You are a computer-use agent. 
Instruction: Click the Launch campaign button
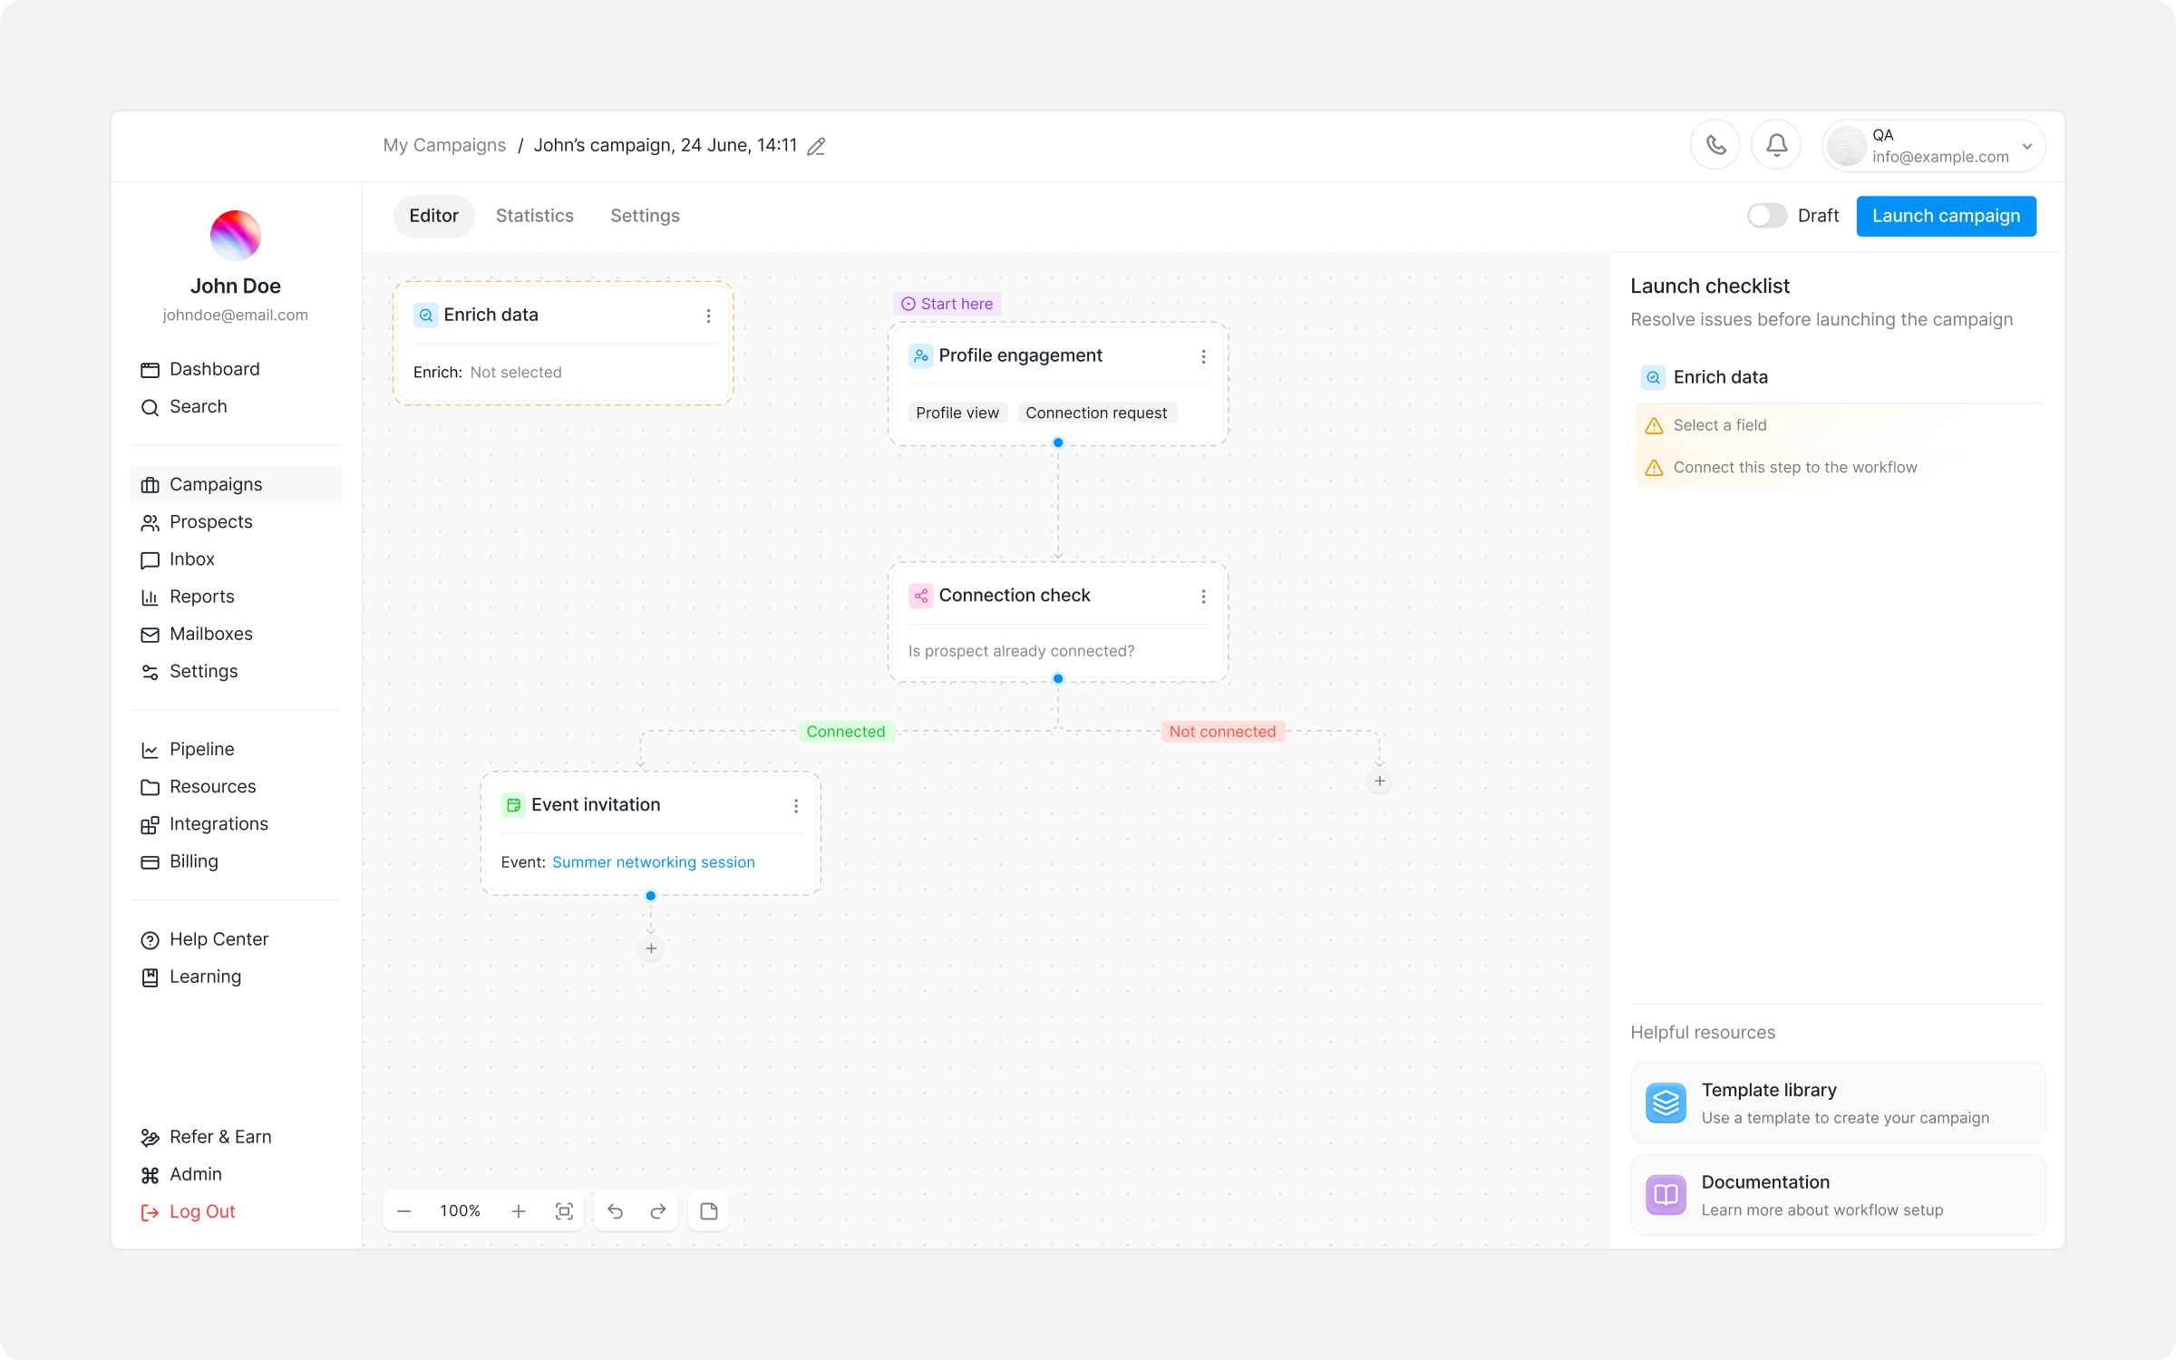tap(1946, 216)
